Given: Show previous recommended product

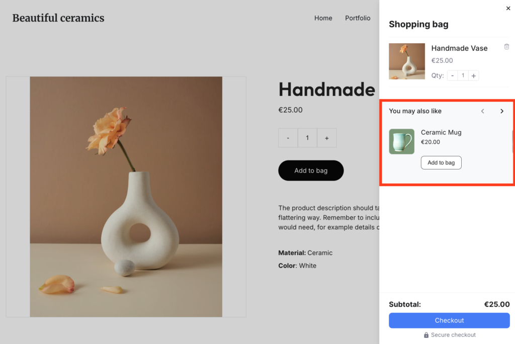Looking at the screenshot, I should 482,111.
